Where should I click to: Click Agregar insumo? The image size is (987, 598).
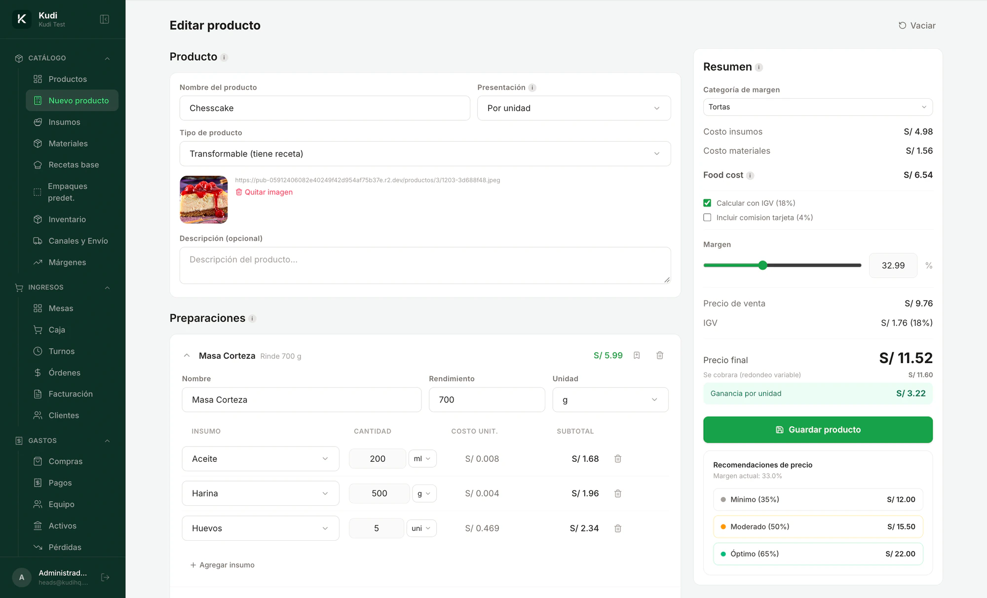[x=222, y=565]
